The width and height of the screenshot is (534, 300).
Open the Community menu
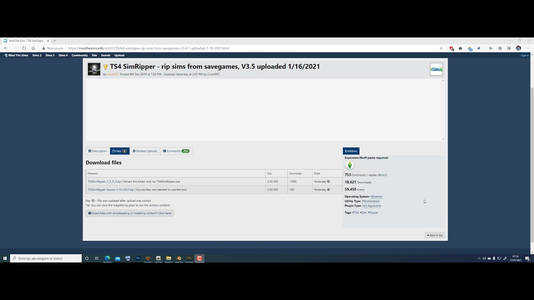[x=80, y=55]
